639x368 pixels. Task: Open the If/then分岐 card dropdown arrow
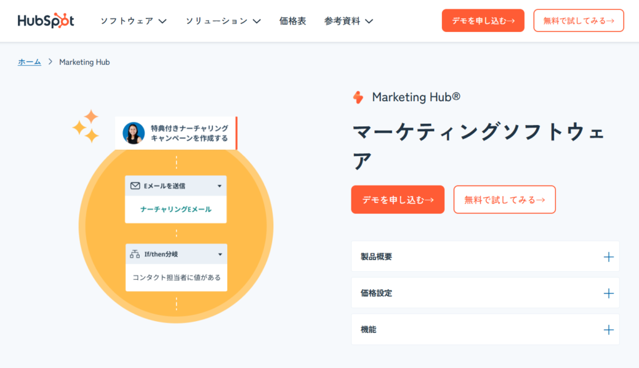(220, 254)
